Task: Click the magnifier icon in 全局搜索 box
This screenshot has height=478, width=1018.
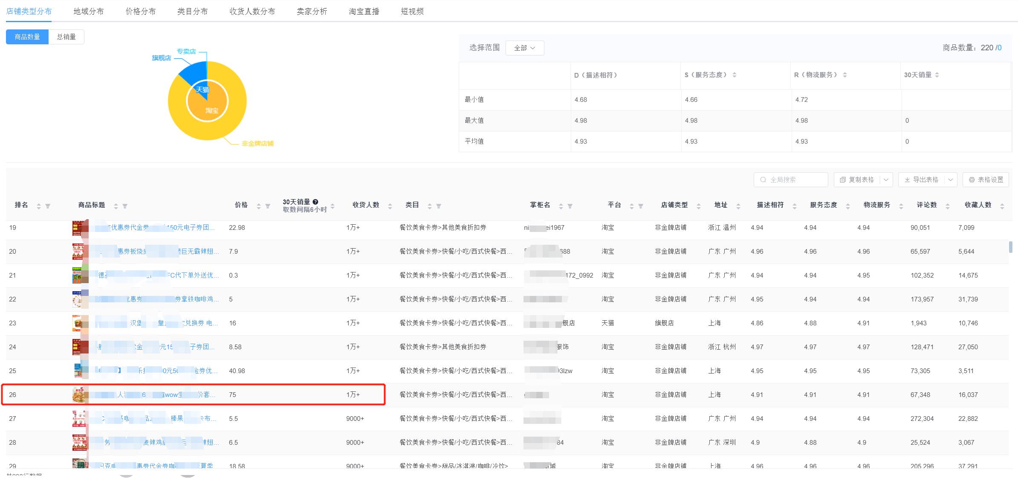Action: [x=763, y=180]
